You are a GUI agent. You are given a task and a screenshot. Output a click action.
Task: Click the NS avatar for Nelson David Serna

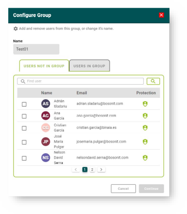tap(46, 158)
